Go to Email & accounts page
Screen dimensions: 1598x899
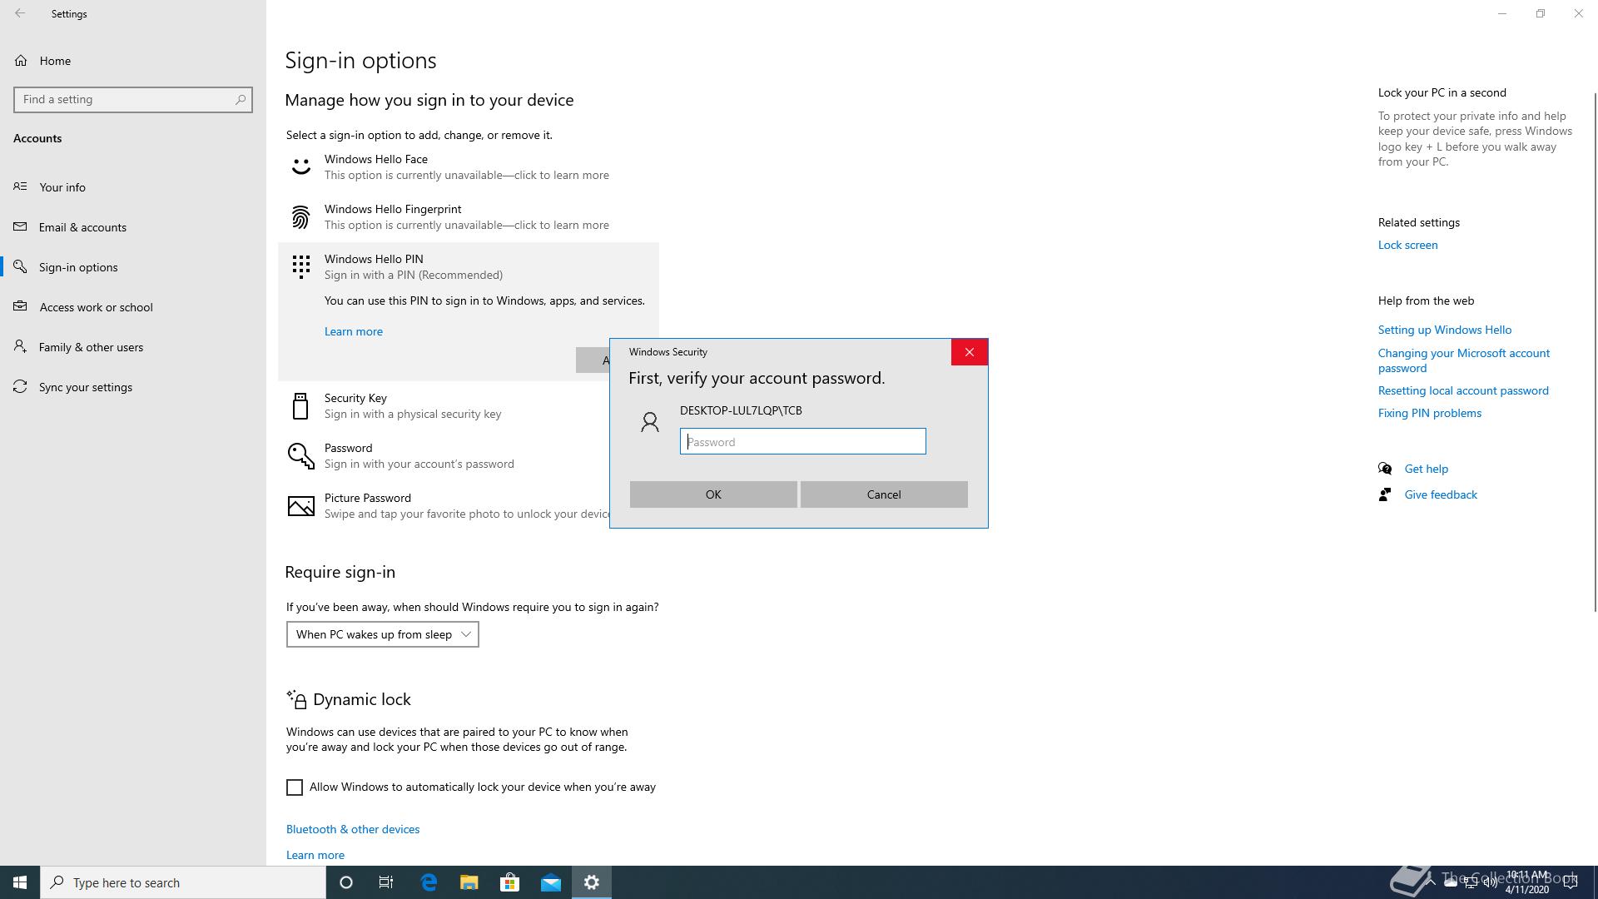(x=82, y=227)
